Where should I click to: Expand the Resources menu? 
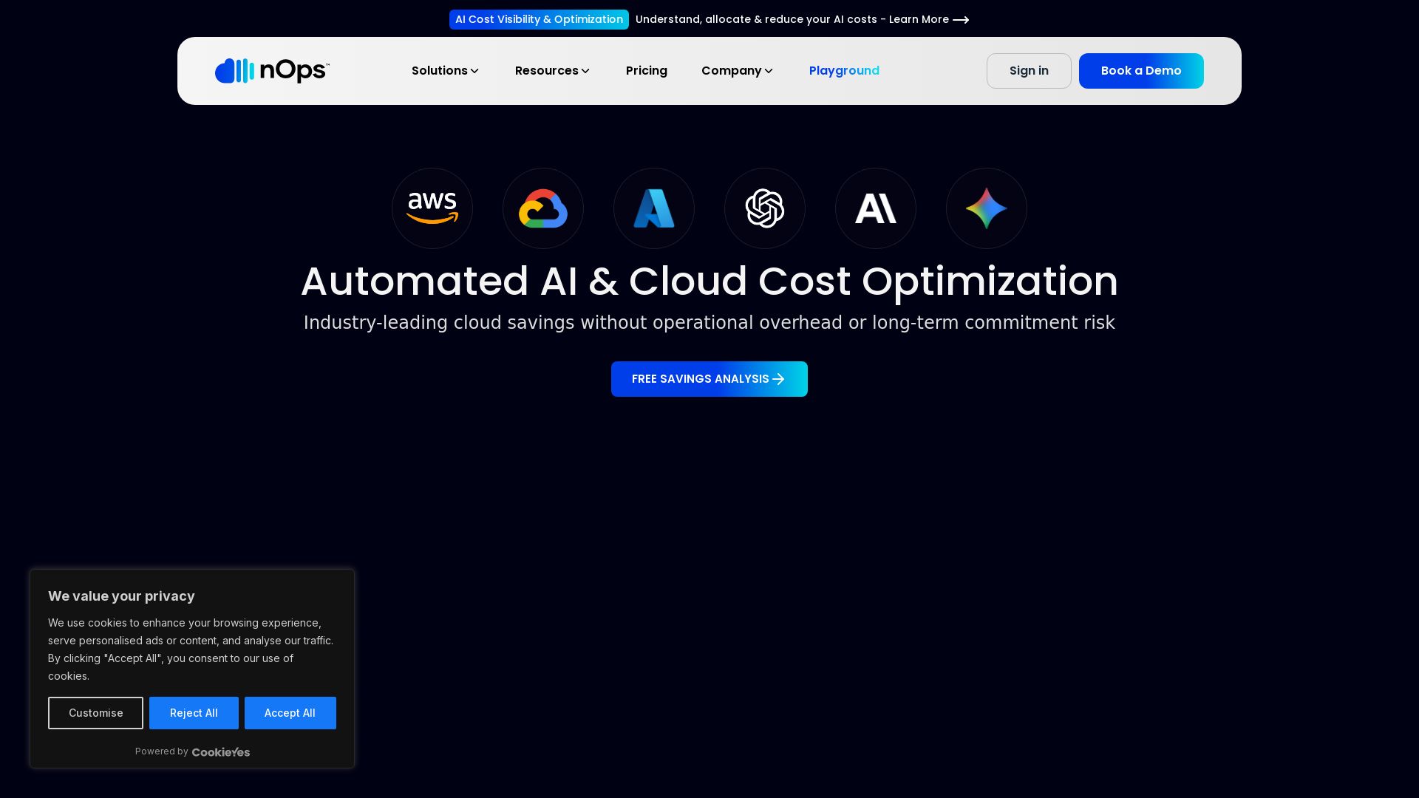[x=553, y=71]
